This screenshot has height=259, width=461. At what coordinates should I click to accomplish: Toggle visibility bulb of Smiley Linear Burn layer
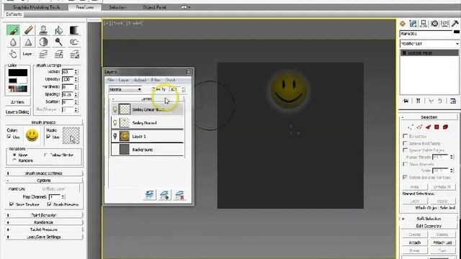click(x=115, y=109)
